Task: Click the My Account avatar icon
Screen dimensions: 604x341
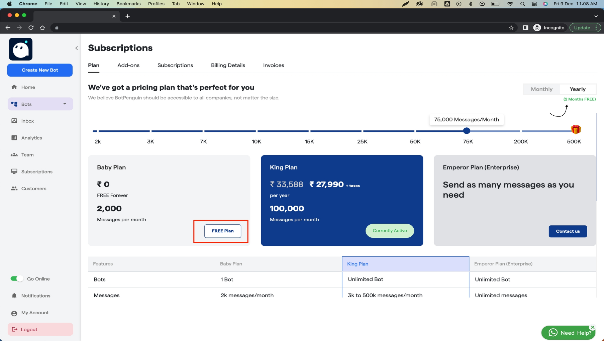Action: coord(14,313)
